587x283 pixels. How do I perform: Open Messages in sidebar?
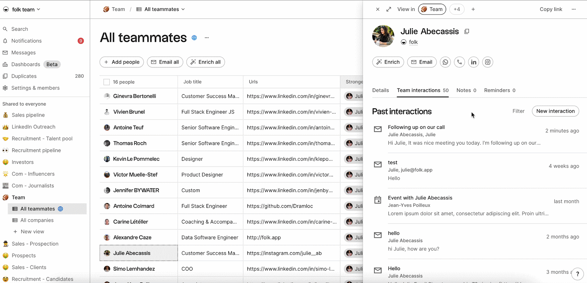23,52
